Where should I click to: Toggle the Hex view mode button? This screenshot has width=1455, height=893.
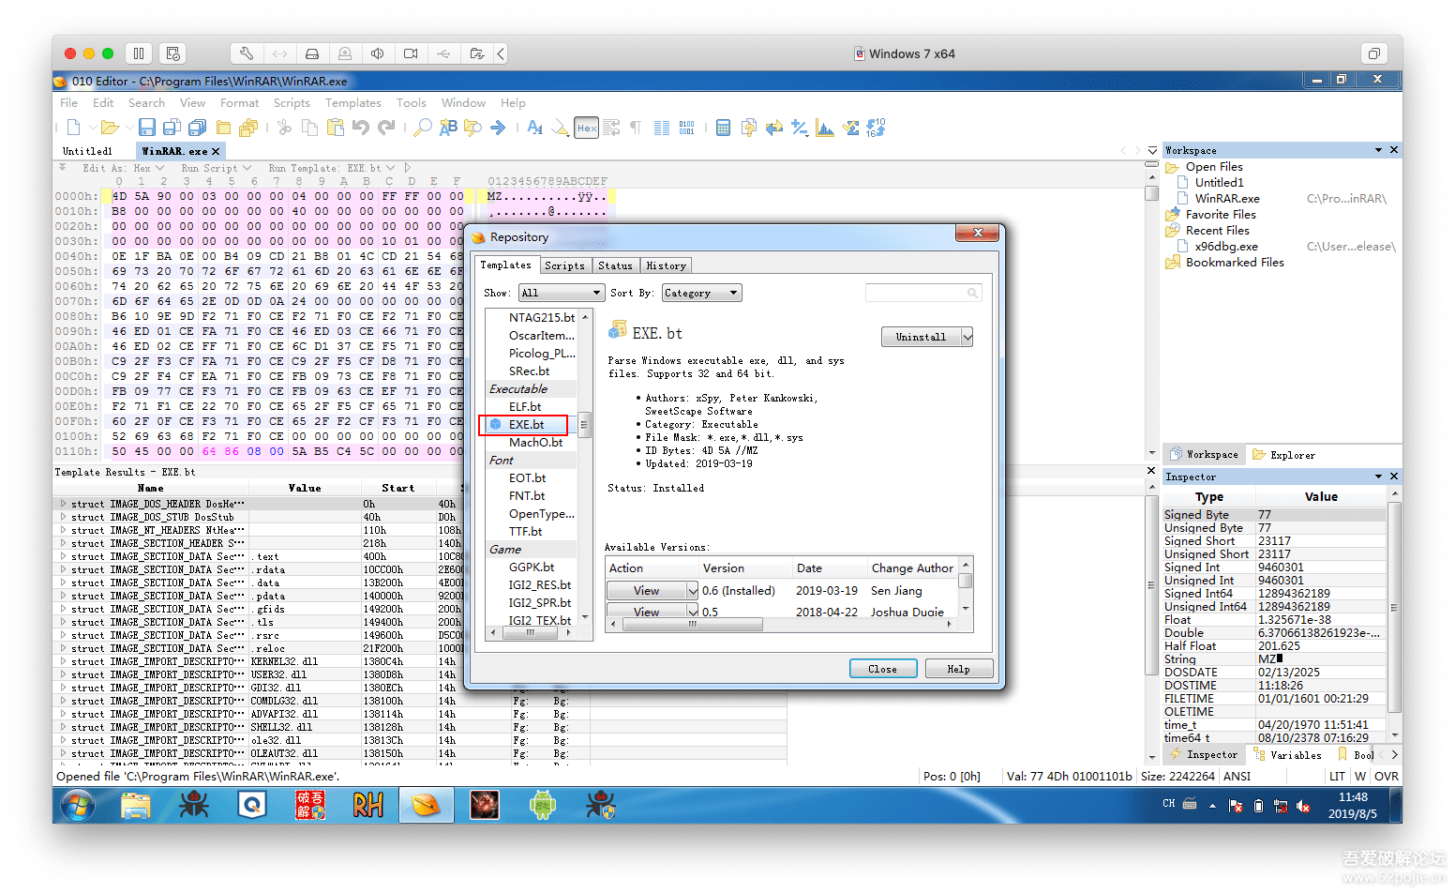tap(587, 128)
